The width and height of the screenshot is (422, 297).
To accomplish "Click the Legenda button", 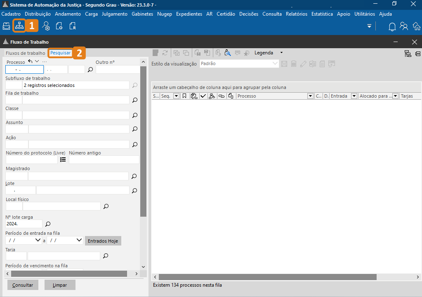I will 264,53.
